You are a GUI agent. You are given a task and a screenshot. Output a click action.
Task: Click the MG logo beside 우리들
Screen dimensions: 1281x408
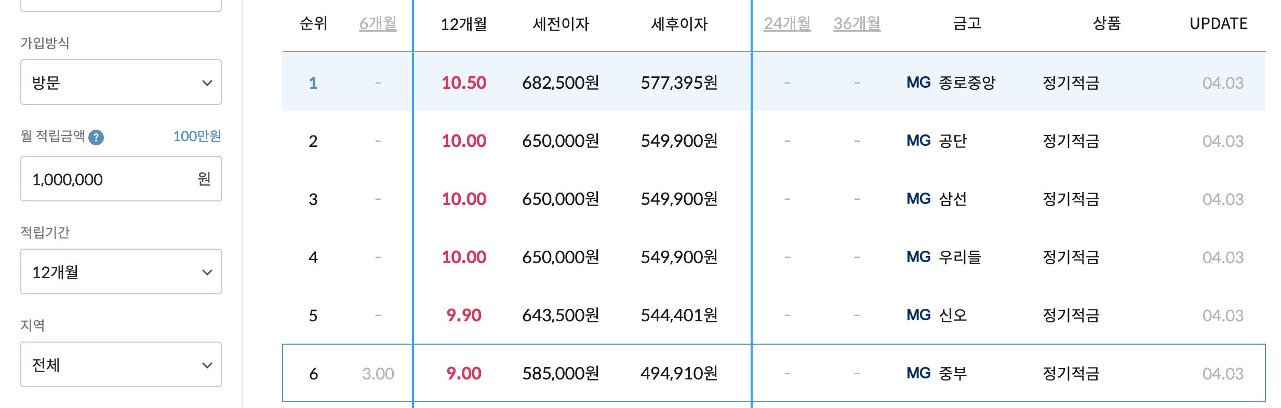point(918,257)
